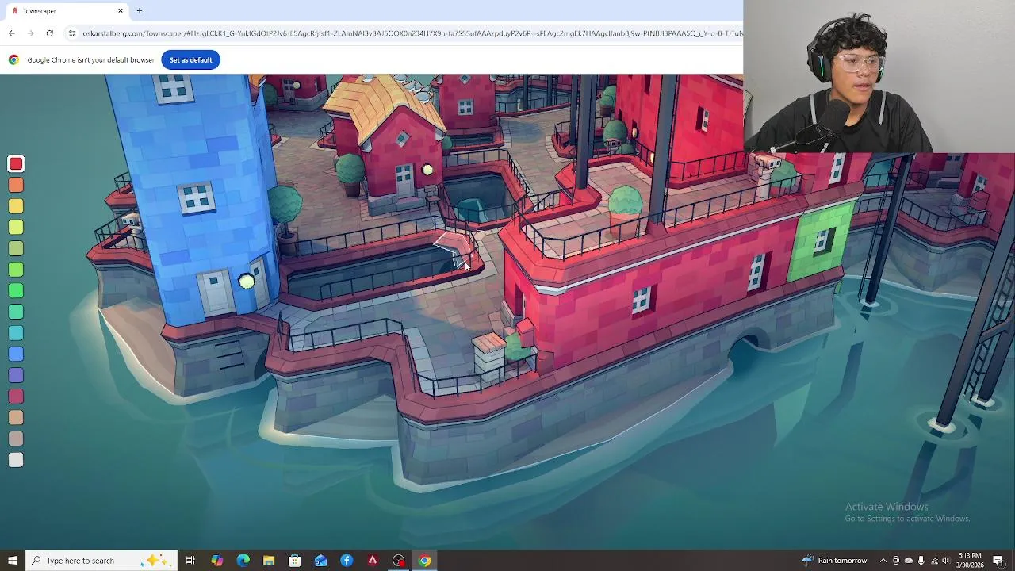Select the lime swatch just below yellow
The width and height of the screenshot is (1015, 571).
(x=16, y=228)
